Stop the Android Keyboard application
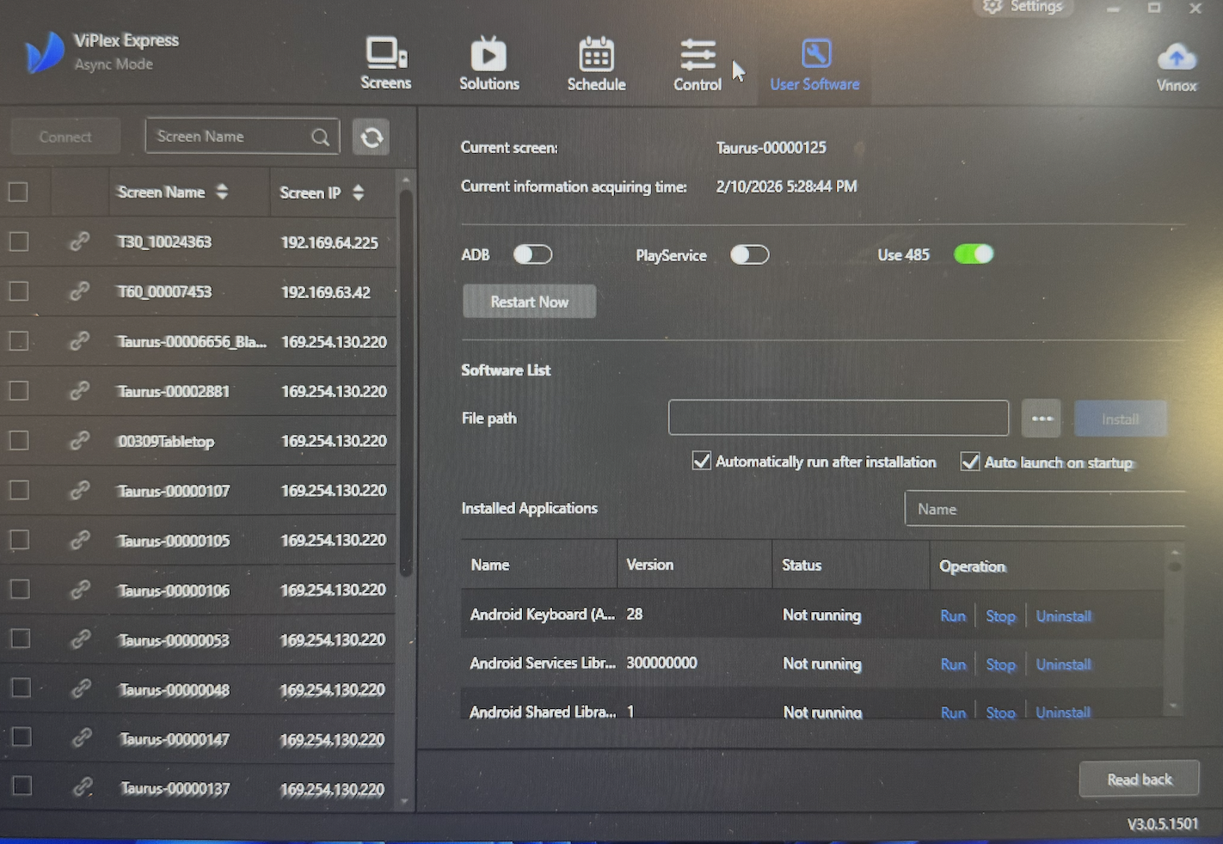The height and width of the screenshot is (844, 1223). tap(1000, 615)
